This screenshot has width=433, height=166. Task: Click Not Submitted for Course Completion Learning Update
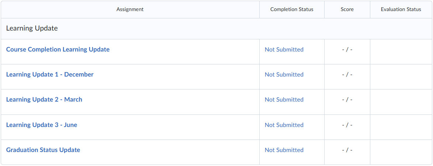[284, 49]
